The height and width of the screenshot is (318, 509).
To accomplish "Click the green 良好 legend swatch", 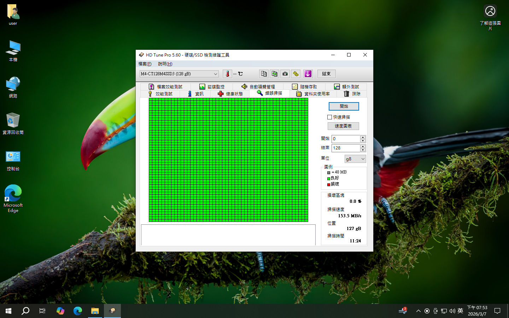I will [329, 178].
